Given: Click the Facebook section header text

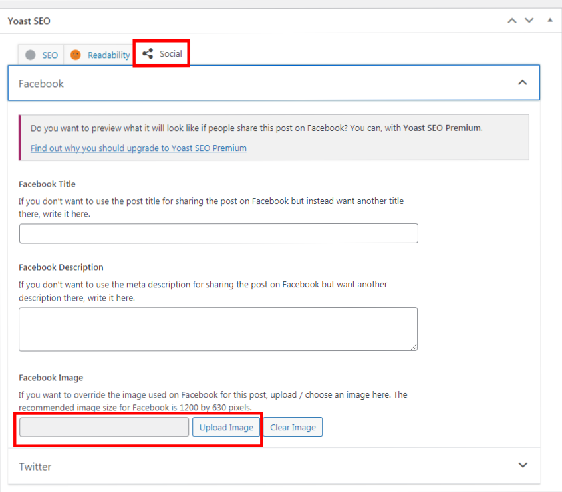Looking at the screenshot, I should 41,84.
